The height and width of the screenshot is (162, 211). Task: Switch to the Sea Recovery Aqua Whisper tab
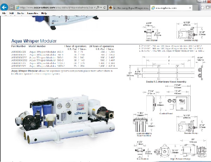tap(129, 8)
